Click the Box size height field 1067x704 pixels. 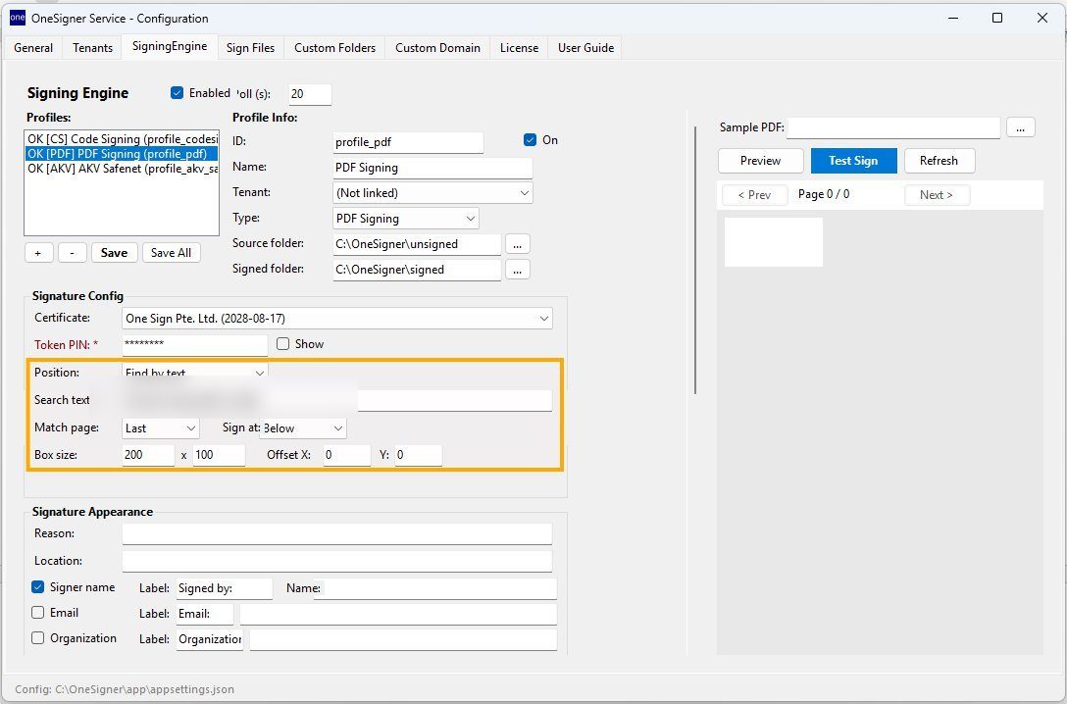pyautogui.click(x=219, y=455)
